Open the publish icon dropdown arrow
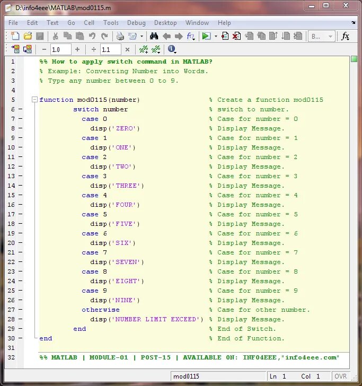Screen dimensions: 362x386 [x=142, y=37]
